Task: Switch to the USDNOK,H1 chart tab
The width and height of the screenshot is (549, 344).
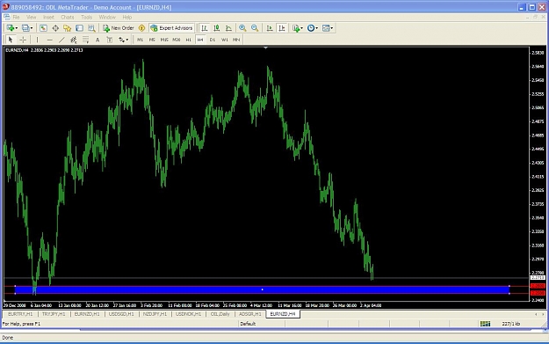Action: [x=188, y=314]
